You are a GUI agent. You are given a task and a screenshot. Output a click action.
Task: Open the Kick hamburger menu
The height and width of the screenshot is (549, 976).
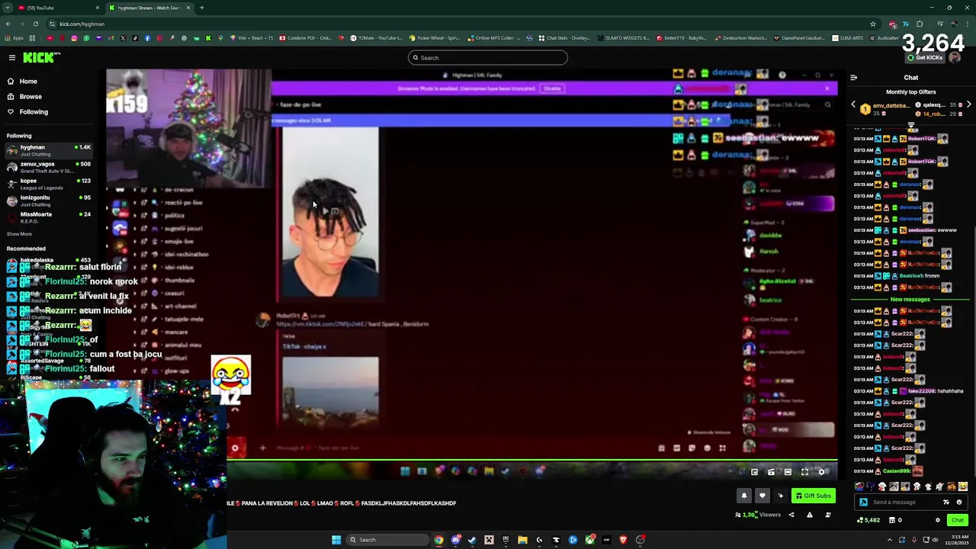click(11, 57)
